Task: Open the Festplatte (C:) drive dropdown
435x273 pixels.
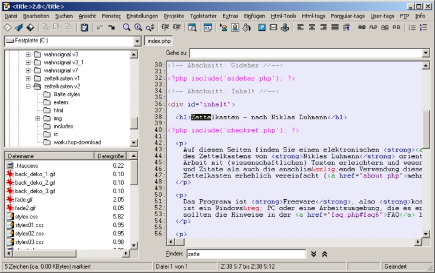Action: (138, 41)
